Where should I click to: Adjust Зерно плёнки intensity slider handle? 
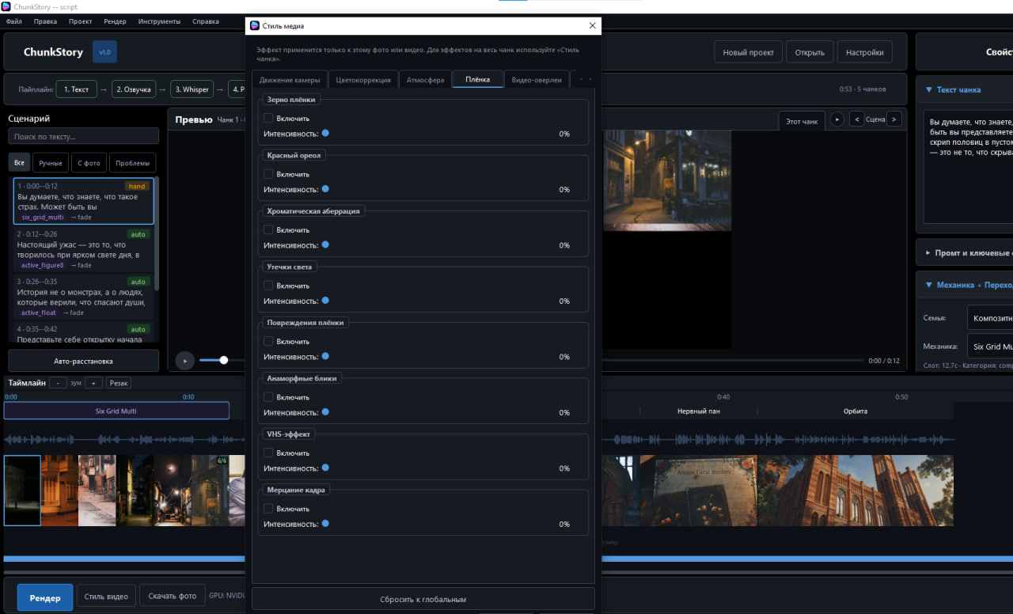[x=325, y=133]
